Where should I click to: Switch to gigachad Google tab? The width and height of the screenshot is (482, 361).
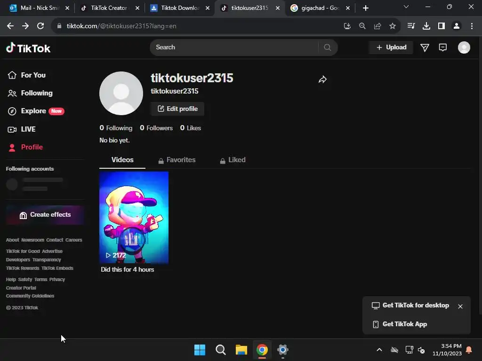click(x=320, y=8)
